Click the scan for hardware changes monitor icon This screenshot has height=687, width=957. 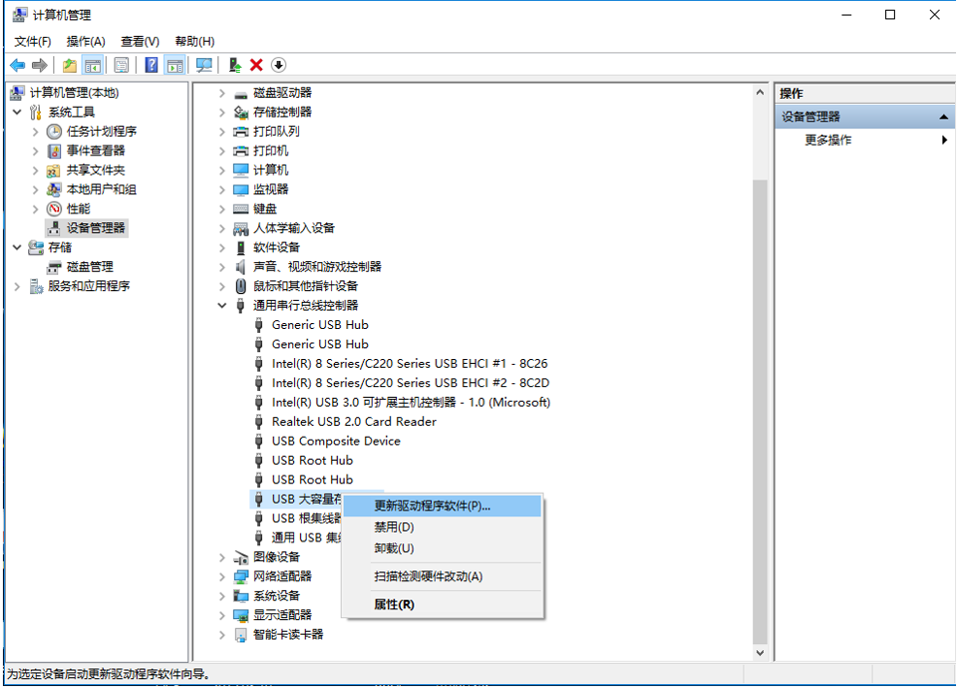click(x=204, y=65)
